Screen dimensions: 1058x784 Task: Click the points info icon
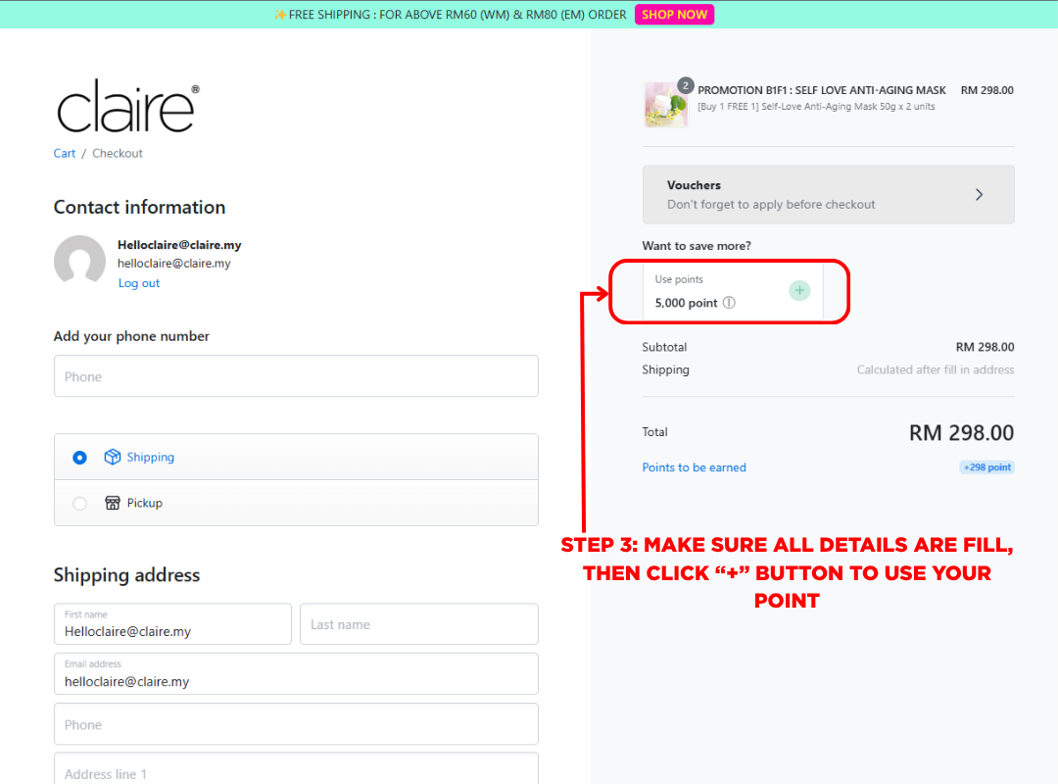[x=729, y=303]
